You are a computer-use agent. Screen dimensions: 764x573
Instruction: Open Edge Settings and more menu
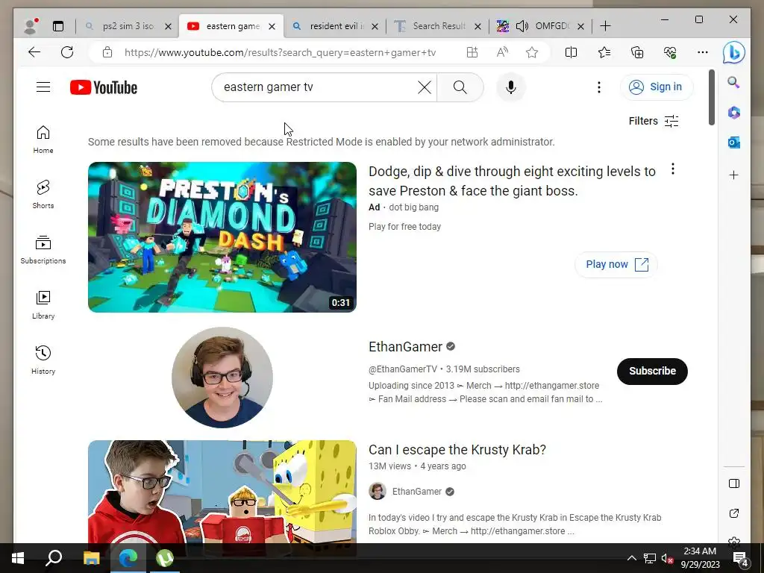(x=703, y=53)
